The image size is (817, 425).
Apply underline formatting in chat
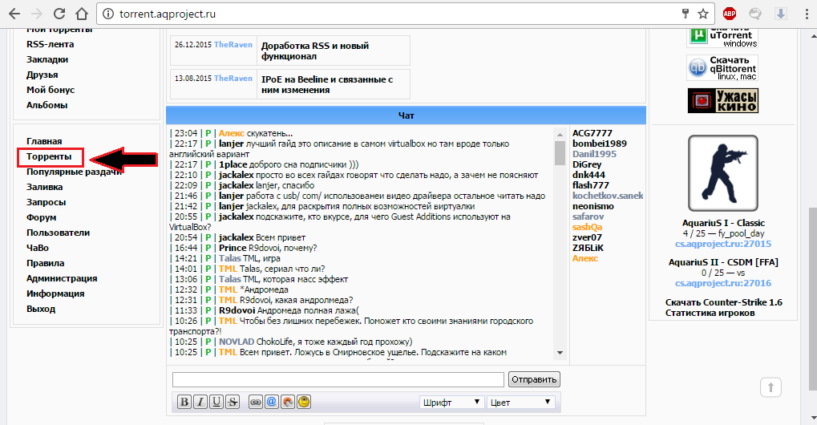point(216,402)
